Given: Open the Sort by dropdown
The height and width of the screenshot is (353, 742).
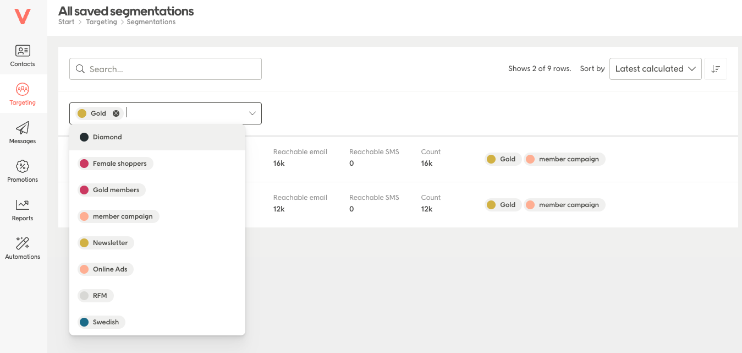Looking at the screenshot, I should tap(655, 68).
